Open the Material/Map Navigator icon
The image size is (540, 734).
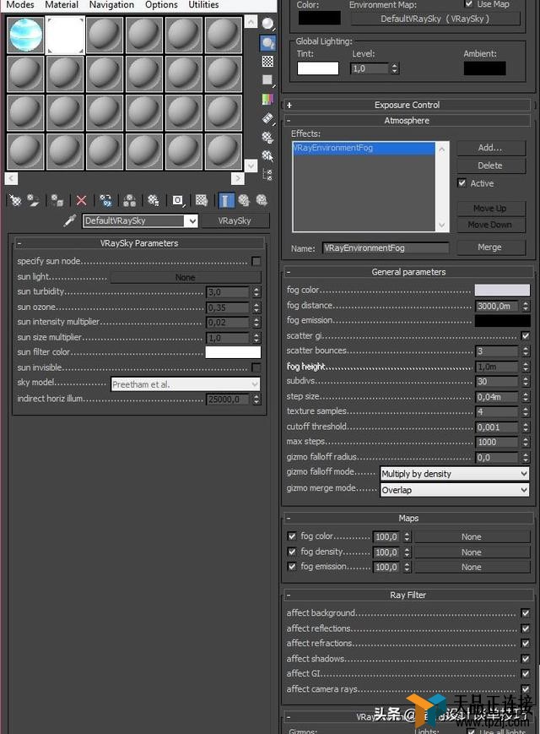268,175
